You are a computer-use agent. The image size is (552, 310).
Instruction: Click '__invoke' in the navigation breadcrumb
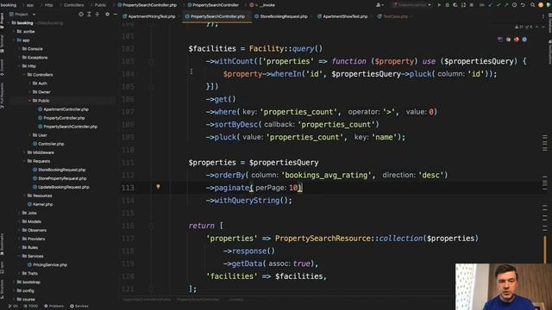click(x=267, y=5)
